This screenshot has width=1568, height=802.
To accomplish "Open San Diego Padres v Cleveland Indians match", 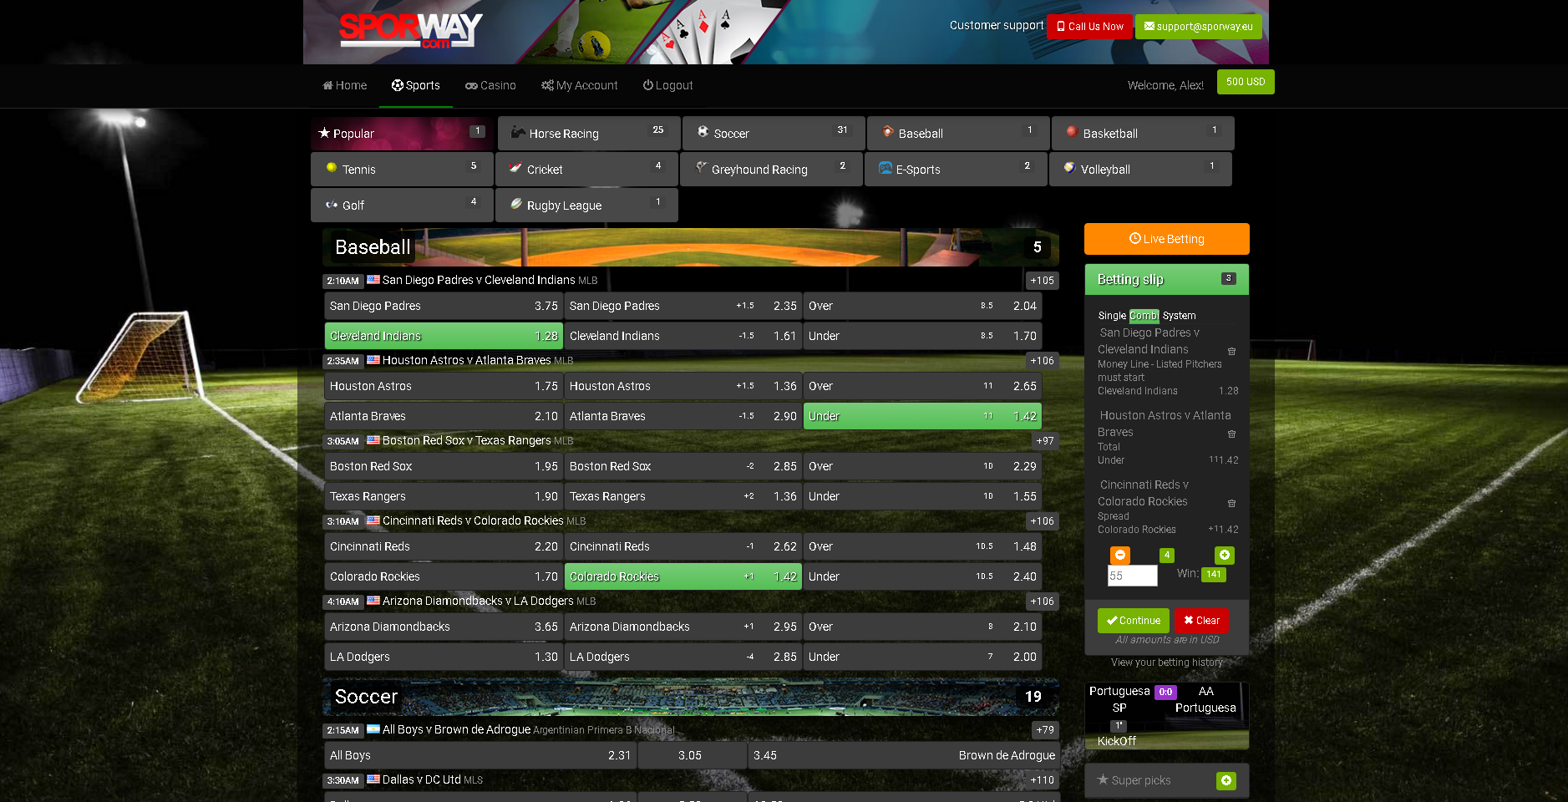I will (479, 280).
